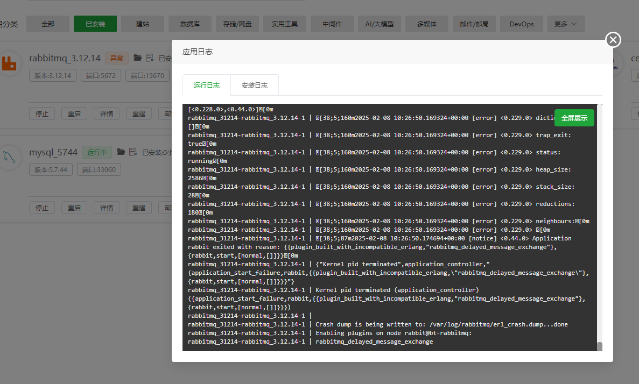Click 重启 for mysql_5744
This screenshot has width=639, height=384.
[74, 208]
